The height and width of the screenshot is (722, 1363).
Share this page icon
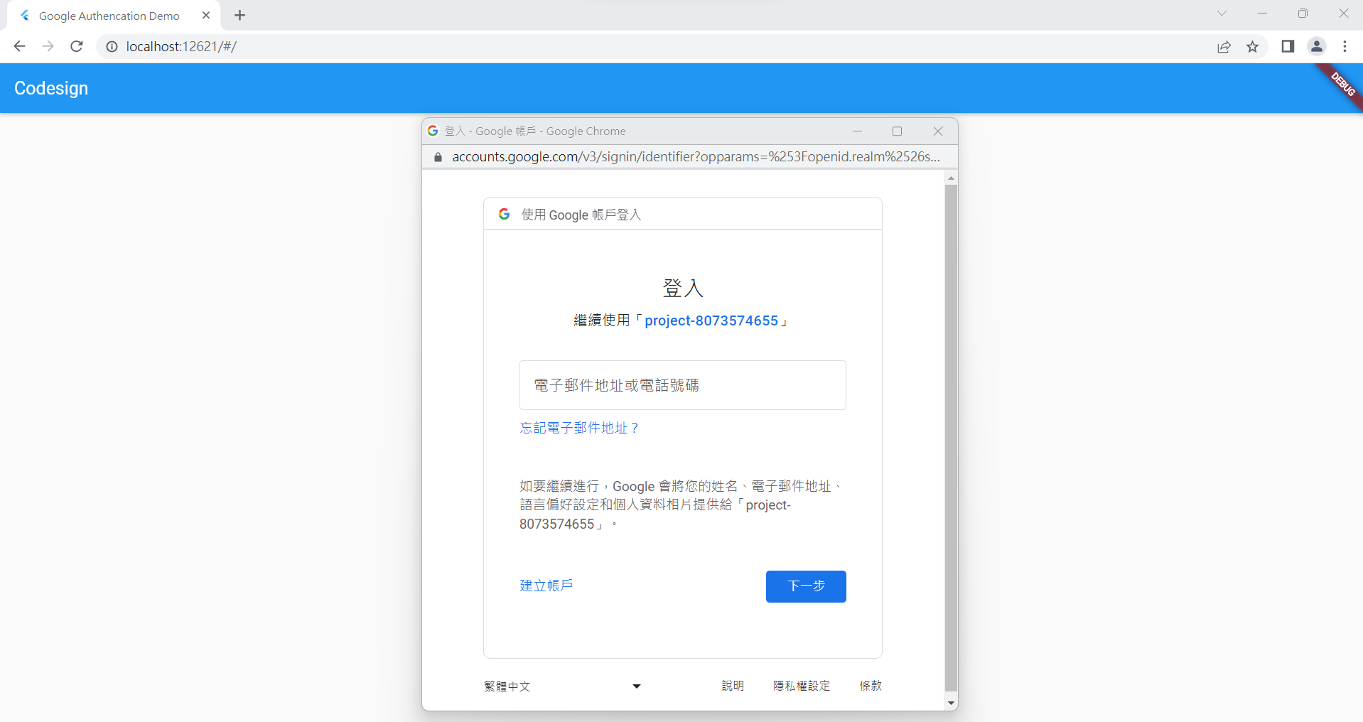click(x=1224, y=47)
